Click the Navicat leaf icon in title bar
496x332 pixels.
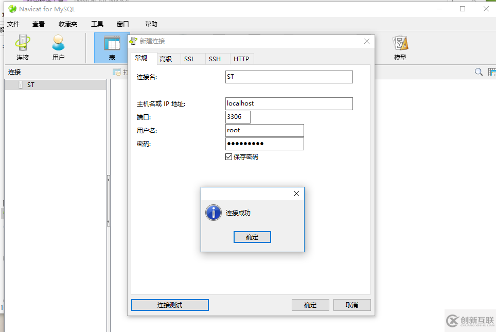click(11, 9)
